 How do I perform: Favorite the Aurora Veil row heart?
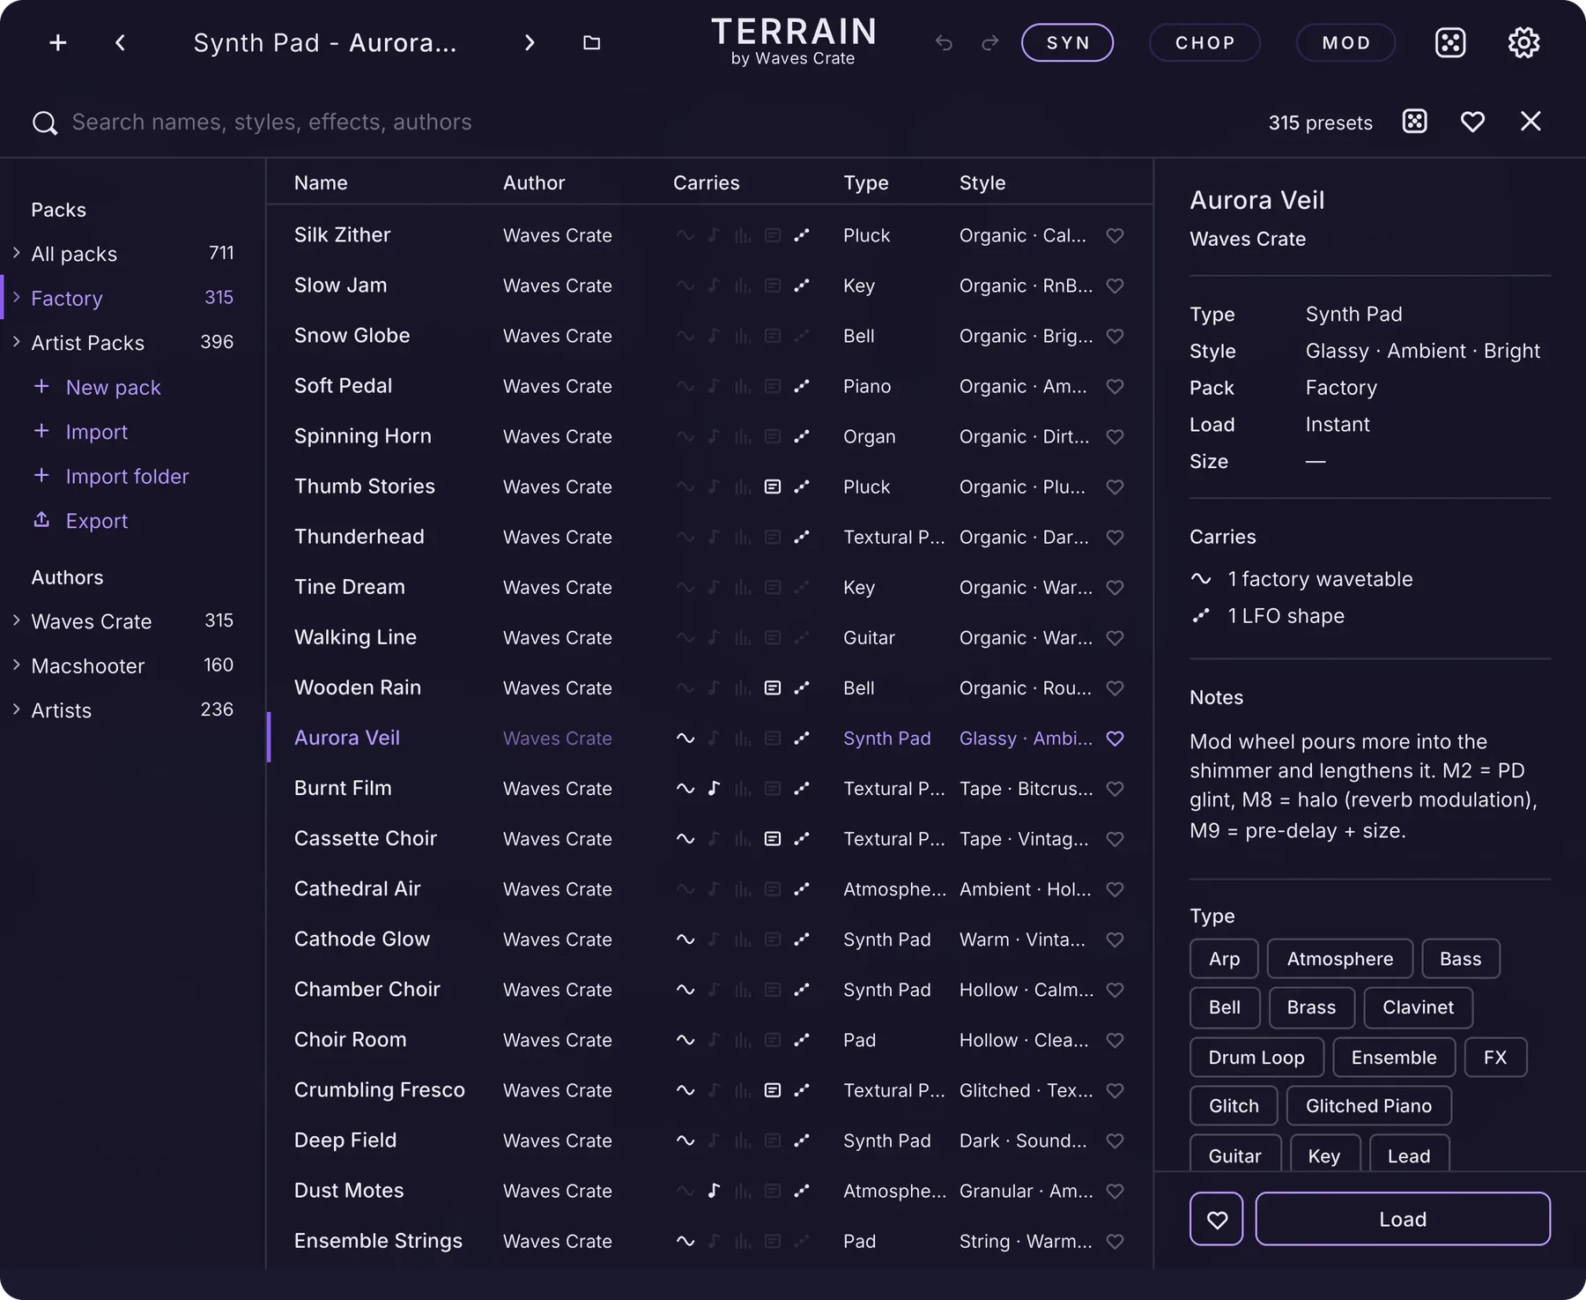click(x=1115, y=739)
